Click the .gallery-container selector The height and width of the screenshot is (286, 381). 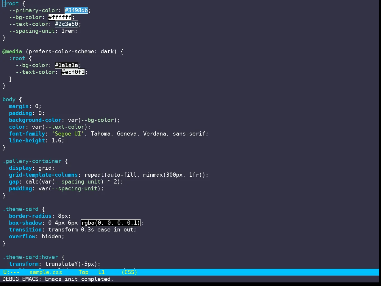pos(32,161)
